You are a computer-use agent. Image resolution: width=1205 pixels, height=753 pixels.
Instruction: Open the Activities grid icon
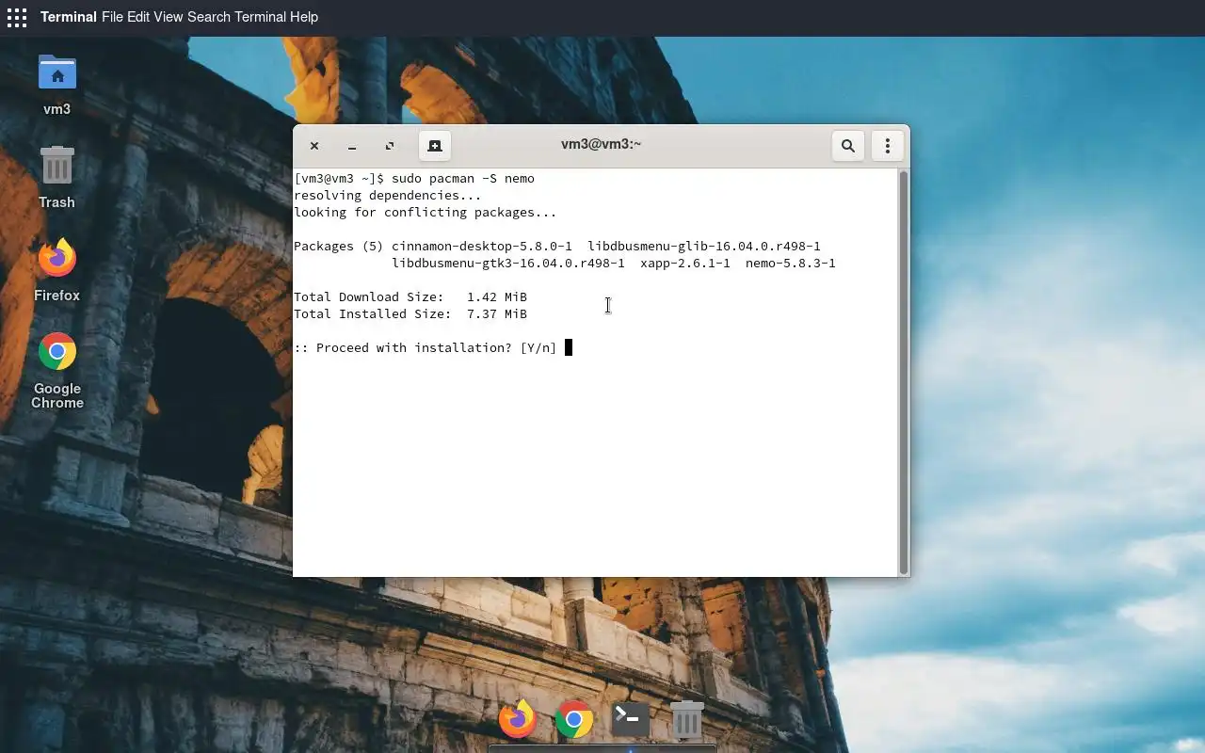(17, 17)
